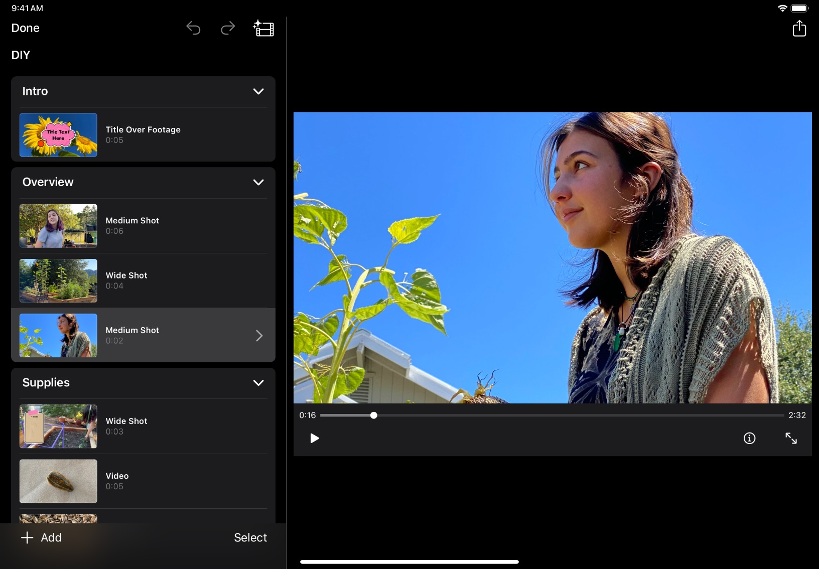Enter fullscreen with the expand arrows icon
This screenshot has height=569, width=819.
click(x=791, y=439)
